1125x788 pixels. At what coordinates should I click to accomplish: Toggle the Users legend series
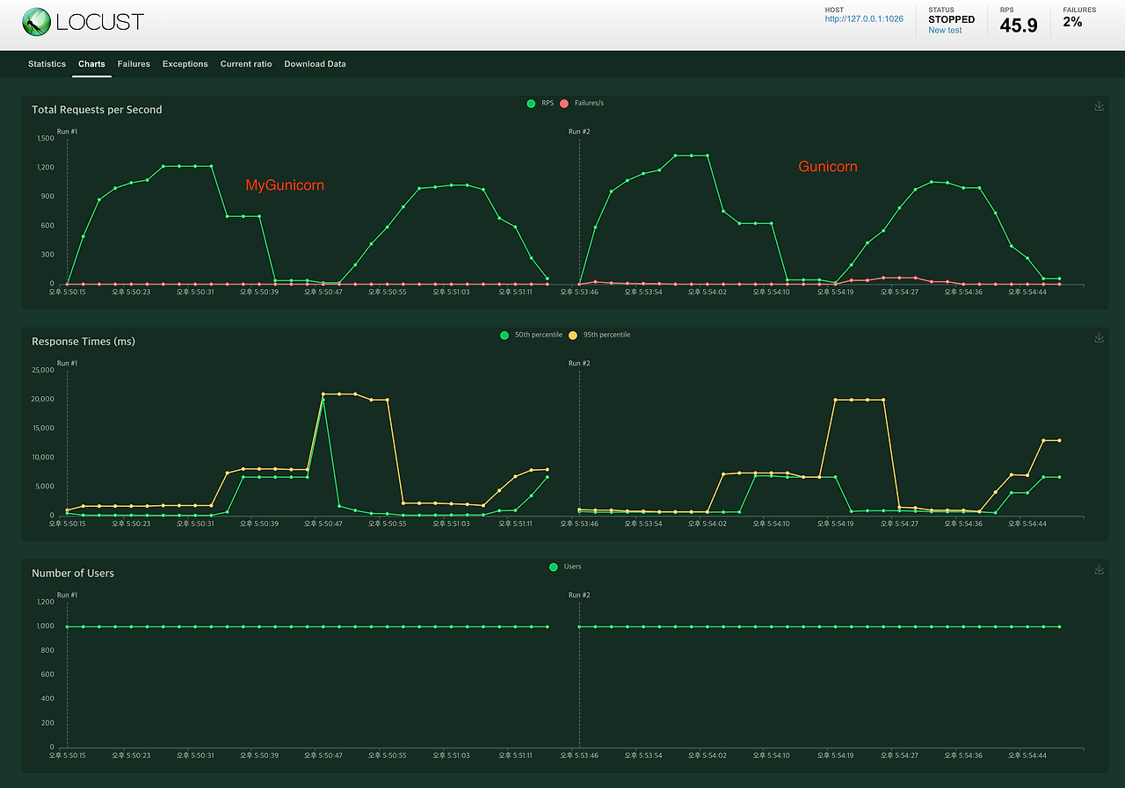pos(564,567)
